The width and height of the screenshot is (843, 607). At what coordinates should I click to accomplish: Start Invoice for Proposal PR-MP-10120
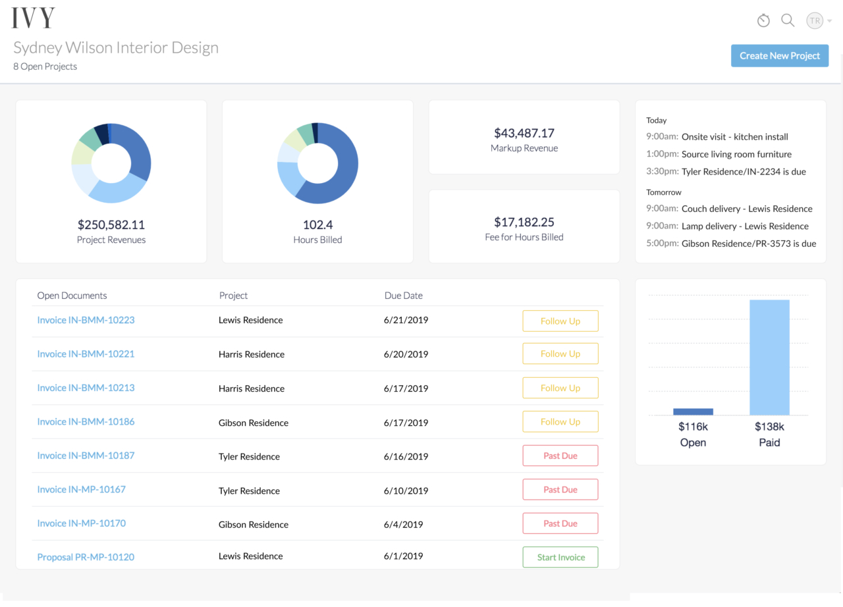pos(560,556)
